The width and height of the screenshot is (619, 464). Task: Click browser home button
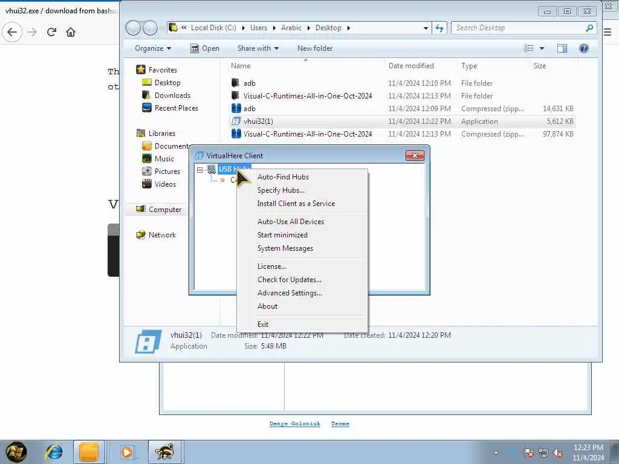tap(71, 32)
